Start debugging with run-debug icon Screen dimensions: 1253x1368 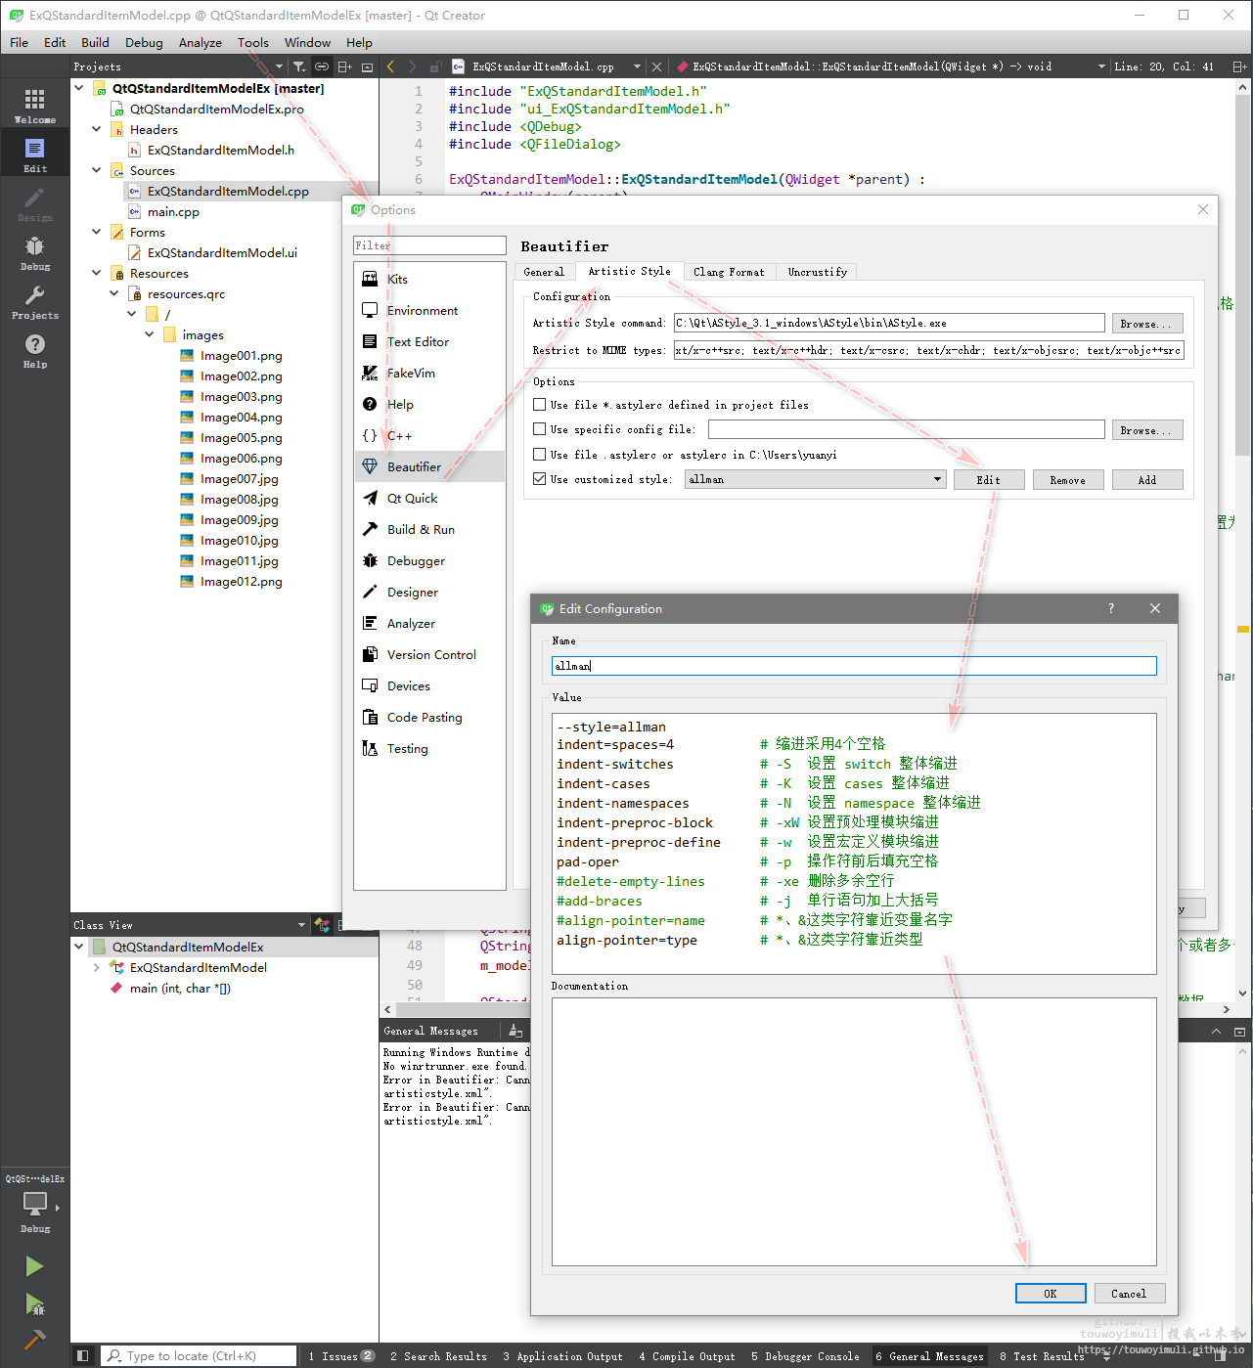coord(34,1304)
